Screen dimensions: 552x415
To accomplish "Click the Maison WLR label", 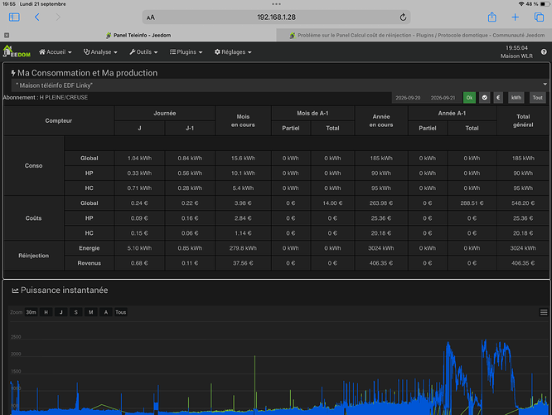I will click(x=516, y=56).
